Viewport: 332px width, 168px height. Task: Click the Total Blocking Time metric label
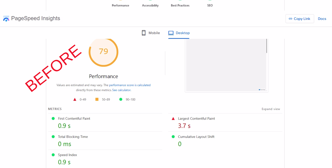coord(73,137)
